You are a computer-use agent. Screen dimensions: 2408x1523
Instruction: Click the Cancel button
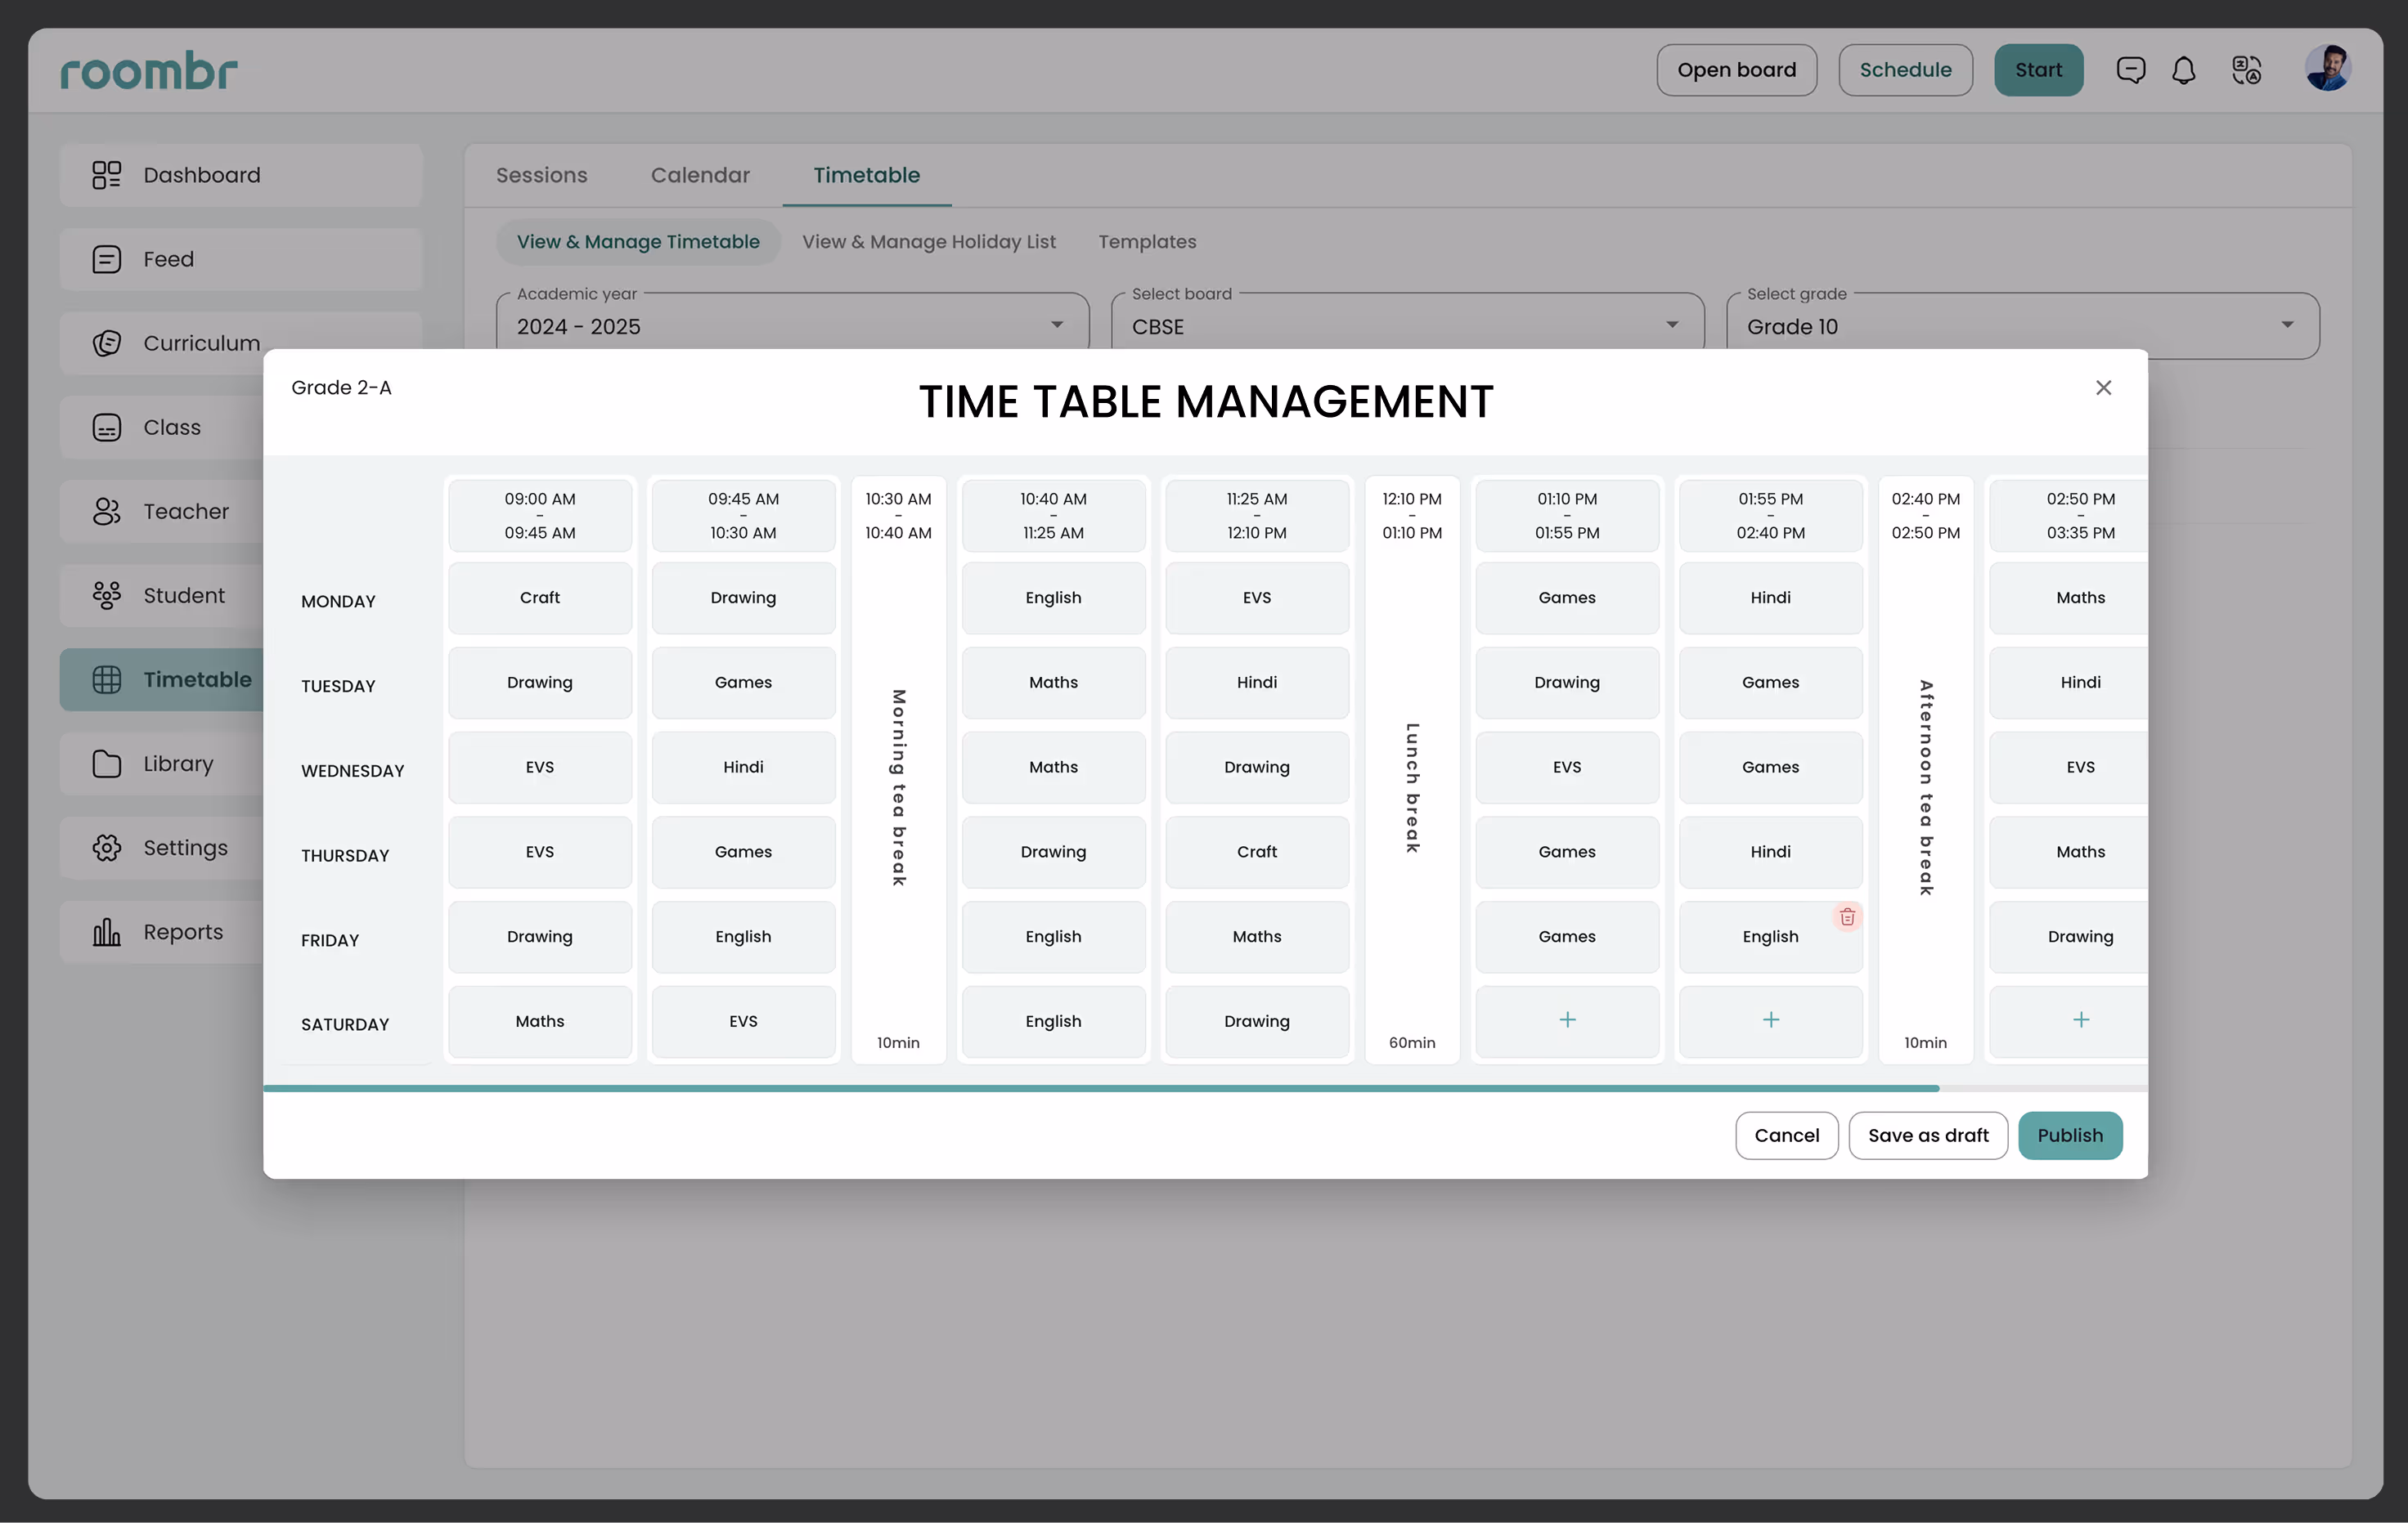pyautogui.click(x=1786, y=1136)
